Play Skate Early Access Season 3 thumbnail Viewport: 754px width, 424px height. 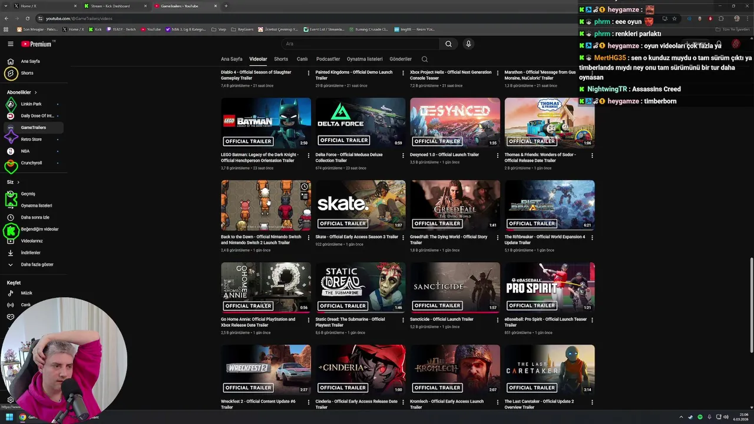[x=361, y=206]
